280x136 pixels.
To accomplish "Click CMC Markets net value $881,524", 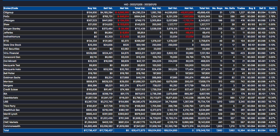I will (x=123, y=122).
